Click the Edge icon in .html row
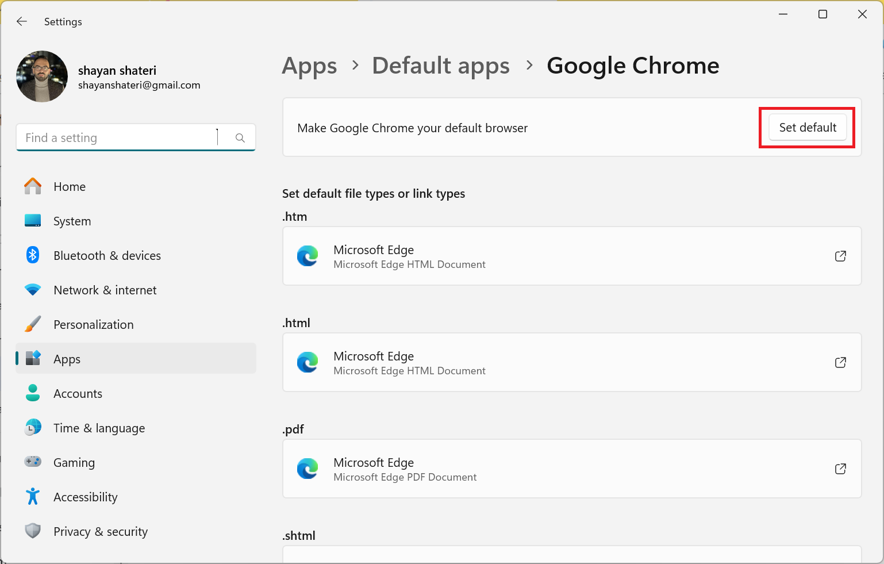This screenshot has height=564, width=884. (308, 362)
